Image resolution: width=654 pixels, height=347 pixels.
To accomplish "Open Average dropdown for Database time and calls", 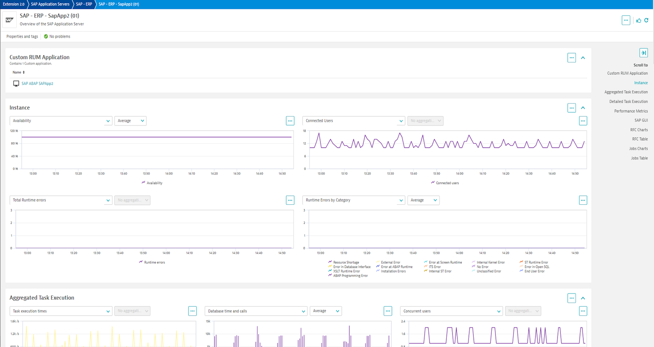I will pyautogui.click(x=326, y=311).
